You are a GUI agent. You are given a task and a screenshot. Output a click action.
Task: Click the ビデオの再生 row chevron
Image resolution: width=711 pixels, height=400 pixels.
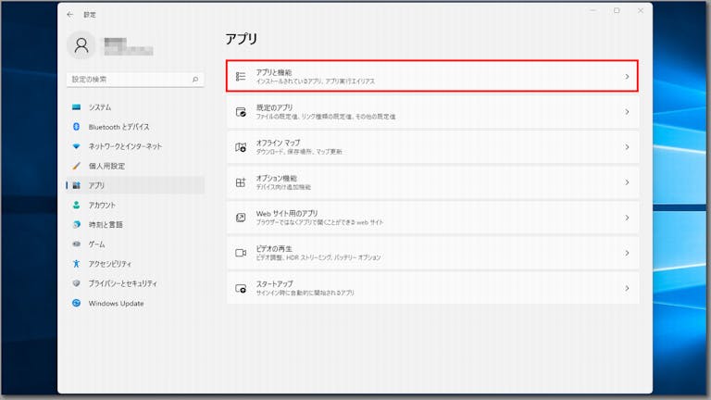[627, 253]
